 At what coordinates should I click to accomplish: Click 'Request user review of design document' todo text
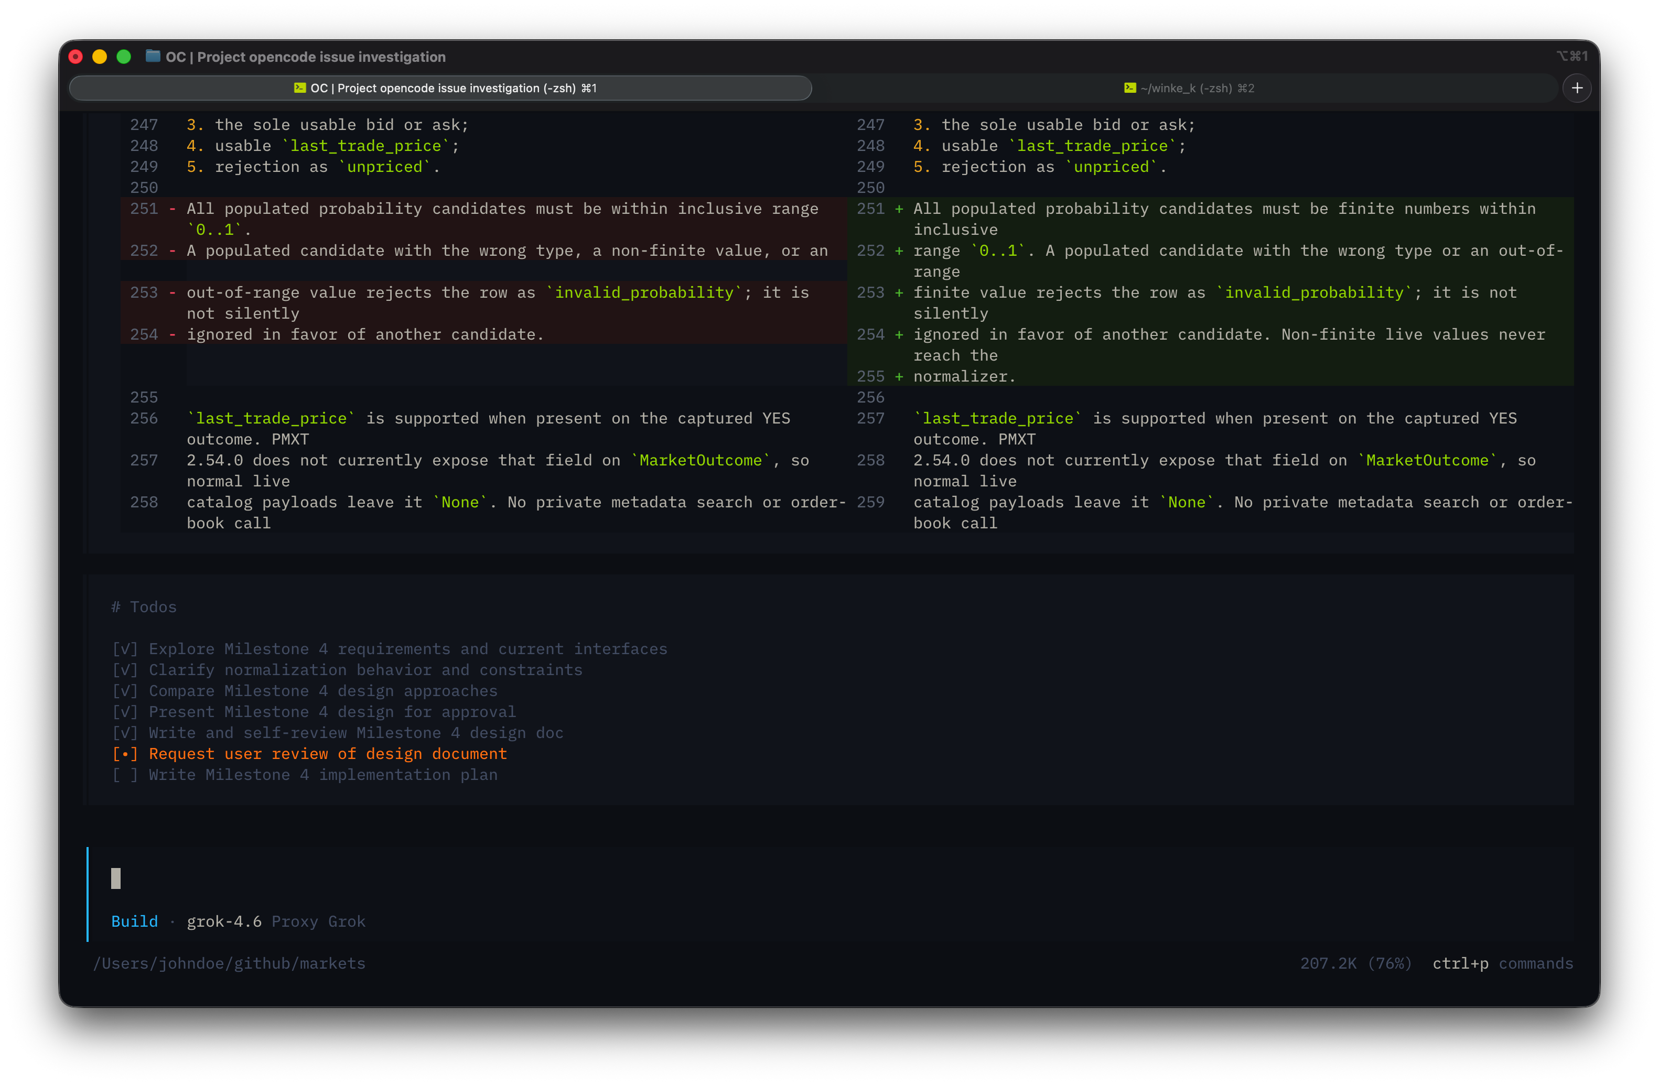pos(328,754)
